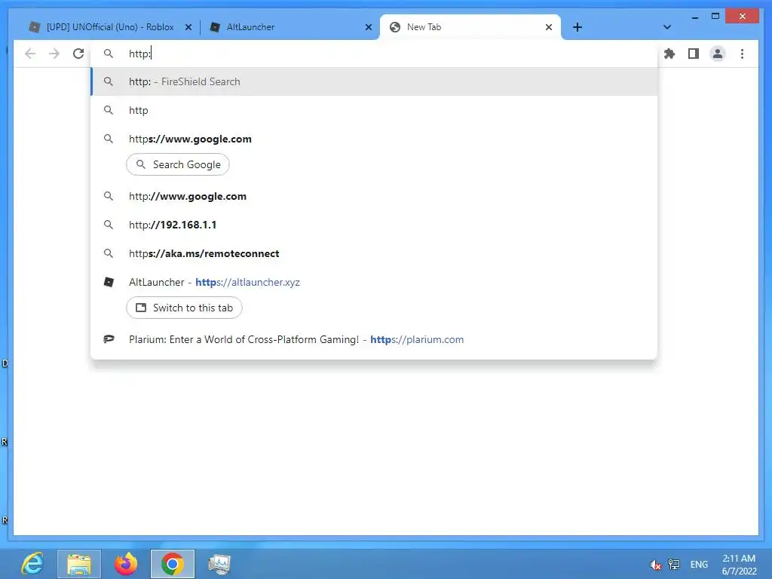Open the profile avatar button
This screenshot has width=772, height=579.
pos(718,54)
